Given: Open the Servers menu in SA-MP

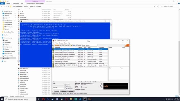Looking at the screenshot, I should click(61, 43).
